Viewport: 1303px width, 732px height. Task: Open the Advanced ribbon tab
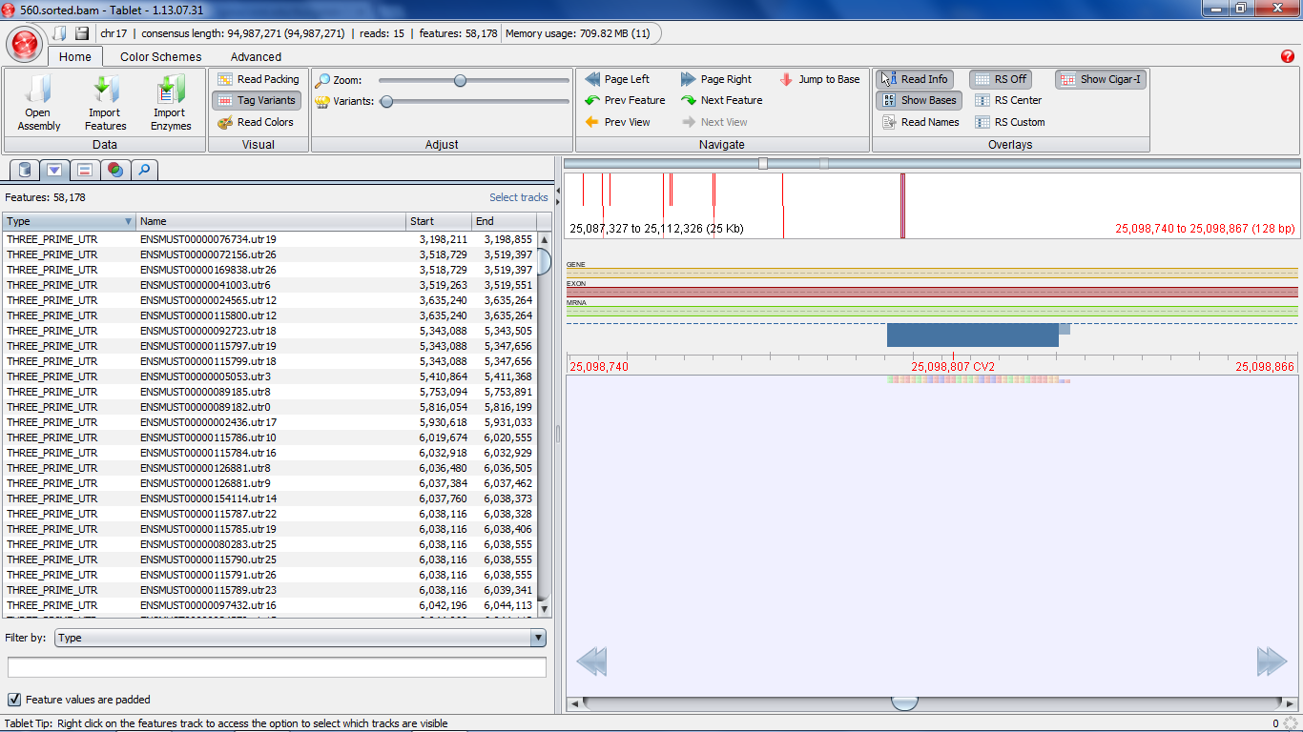[x=256, y=56]
